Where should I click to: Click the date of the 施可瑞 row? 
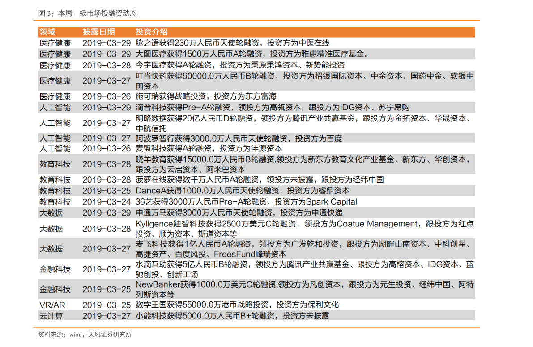pos(107,96)
